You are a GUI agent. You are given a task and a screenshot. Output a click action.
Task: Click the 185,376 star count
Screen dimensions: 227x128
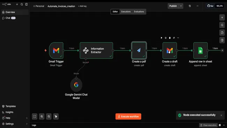219,6
